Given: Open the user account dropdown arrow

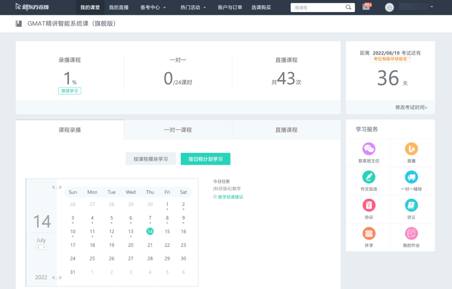Looking at the screenshot, I should [432, 7].
